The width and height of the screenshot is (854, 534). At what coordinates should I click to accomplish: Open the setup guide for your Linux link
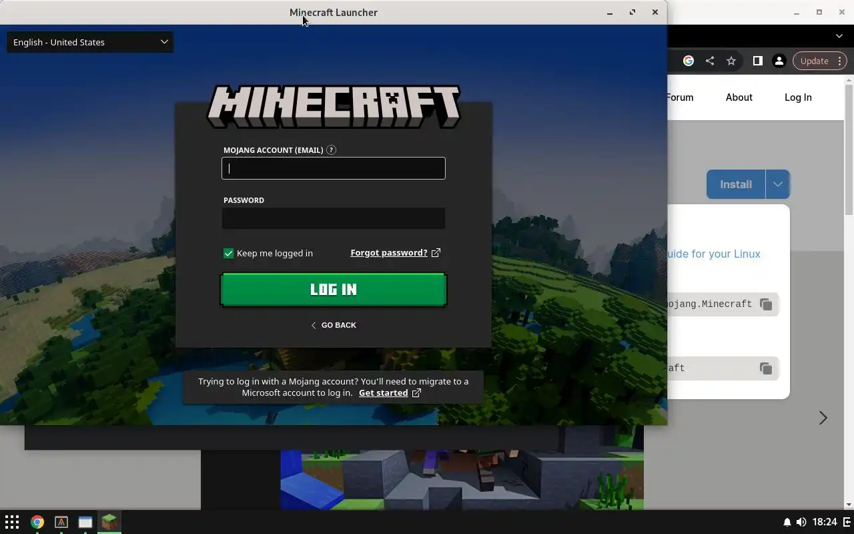[x=714, y=254]
